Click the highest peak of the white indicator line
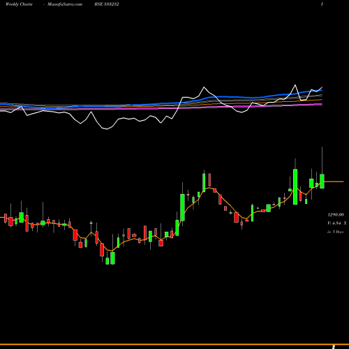This screenshot has width=349, height=349. [x=295, y=85]
